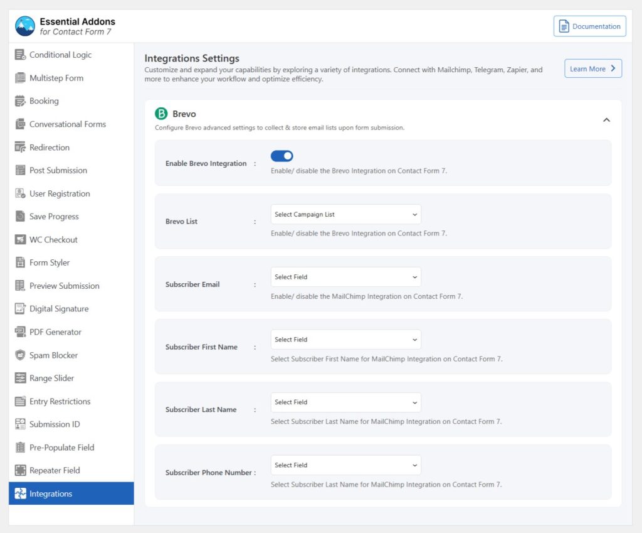Select Spam Blocker in the sidebar

tap(71, 355)
